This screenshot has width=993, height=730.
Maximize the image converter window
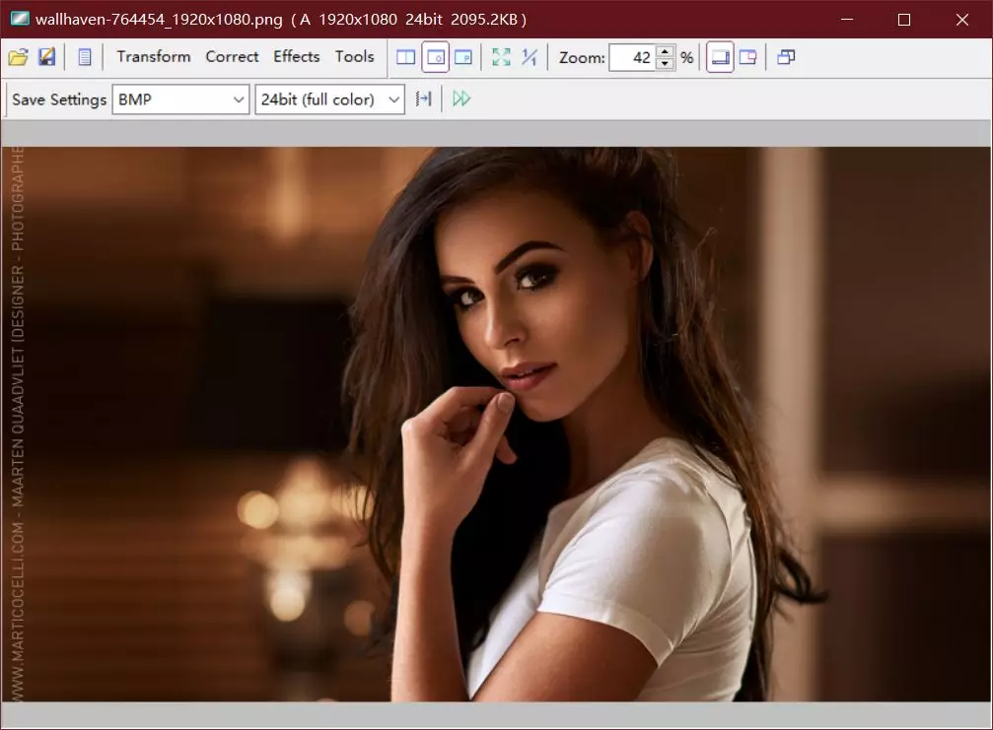point(904,20)
